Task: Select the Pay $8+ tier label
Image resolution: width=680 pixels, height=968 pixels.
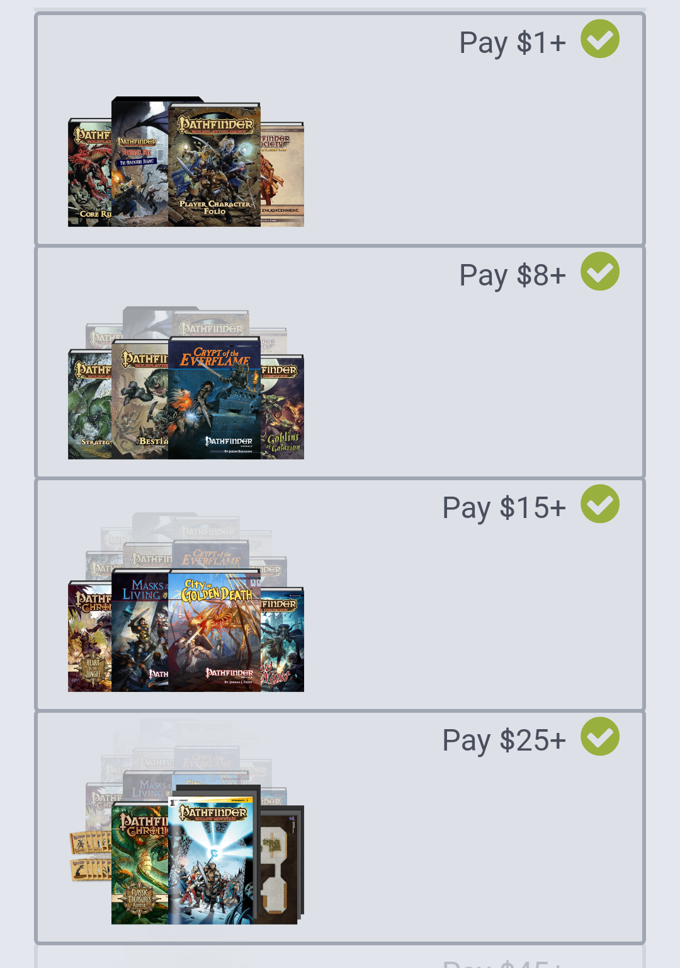Action: (513, 275)
